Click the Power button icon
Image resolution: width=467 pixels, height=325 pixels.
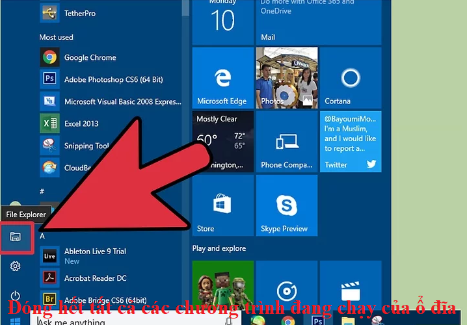(16, 296)
